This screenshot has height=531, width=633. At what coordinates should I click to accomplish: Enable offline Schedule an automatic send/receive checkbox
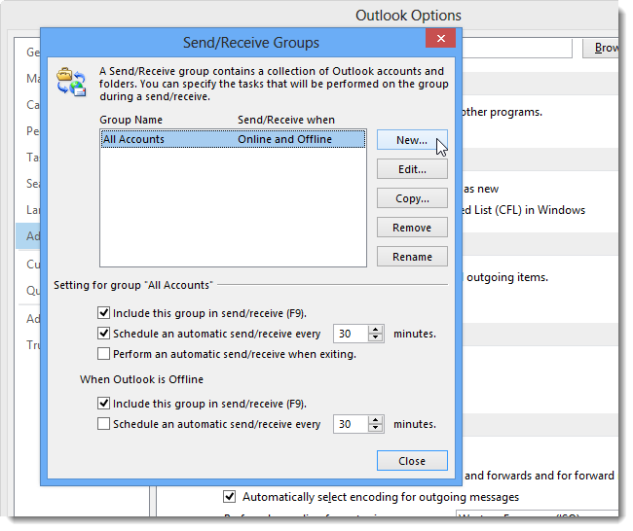click(104, 424)
